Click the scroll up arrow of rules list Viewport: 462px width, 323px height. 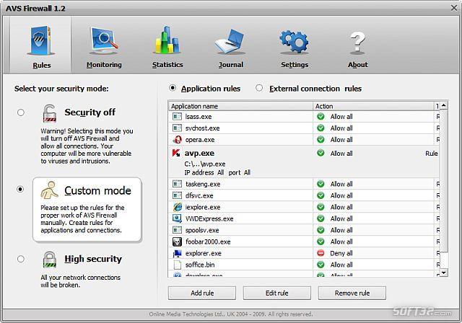(x=444, y=105)
